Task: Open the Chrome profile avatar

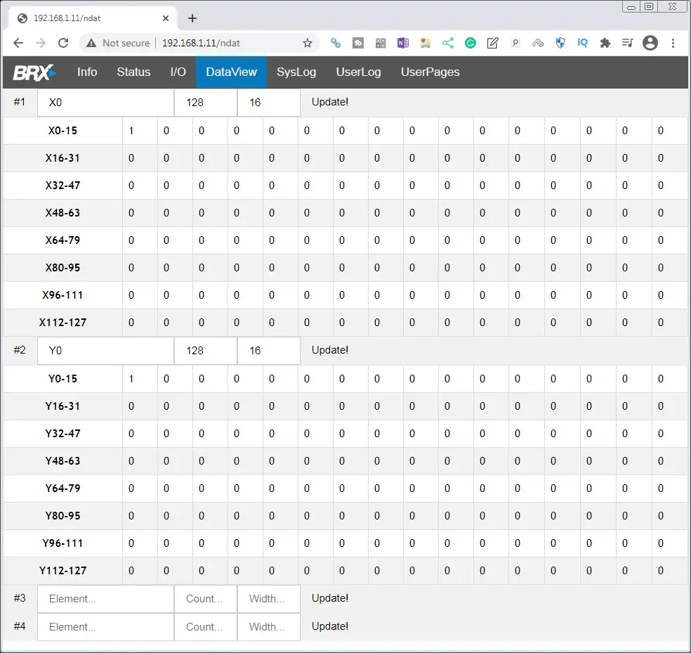Action: coord(650,43)
